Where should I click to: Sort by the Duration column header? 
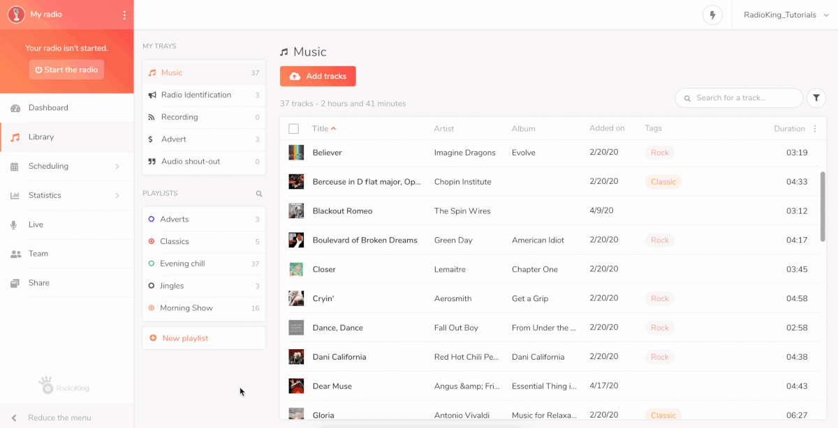[789, 129]
